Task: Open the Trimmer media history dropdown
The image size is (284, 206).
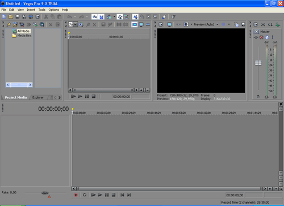Action: (x=76, y=24)
